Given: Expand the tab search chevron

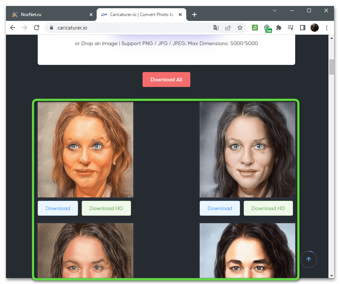Looking at the screenshot, I should [275, 10].
